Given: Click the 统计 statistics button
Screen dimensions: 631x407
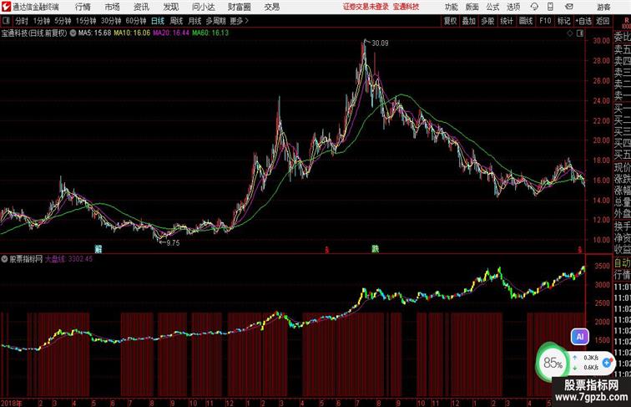Looking at the screenshot, I should 507,21.
